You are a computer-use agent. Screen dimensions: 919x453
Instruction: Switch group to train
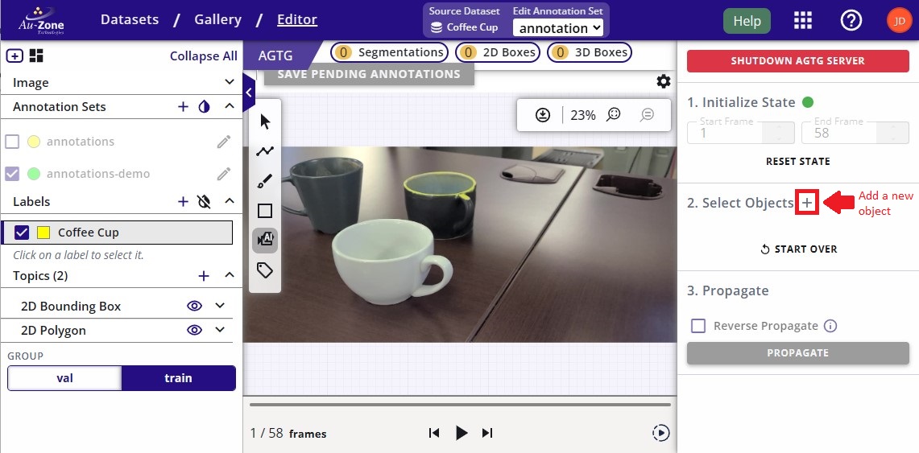point(178,378)
